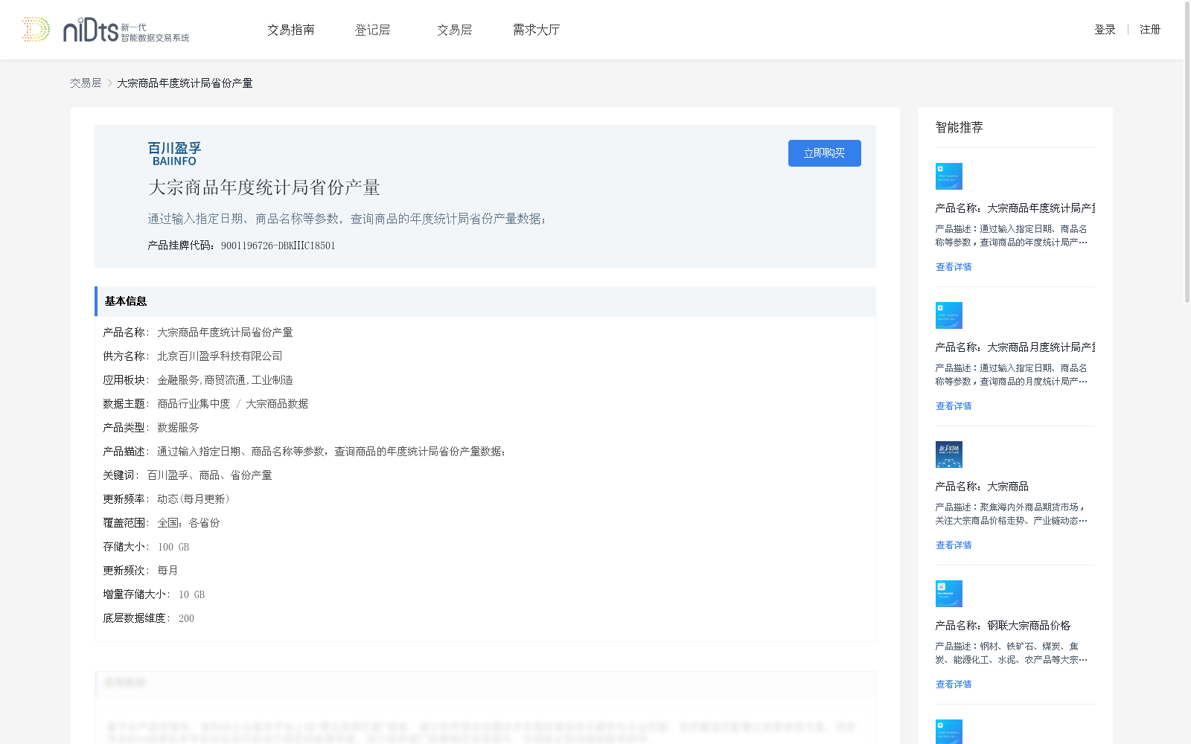Click the 智能推荐 panel heading
The image size is (1191, 744).
pyautogui.click(x=959, y=127)
